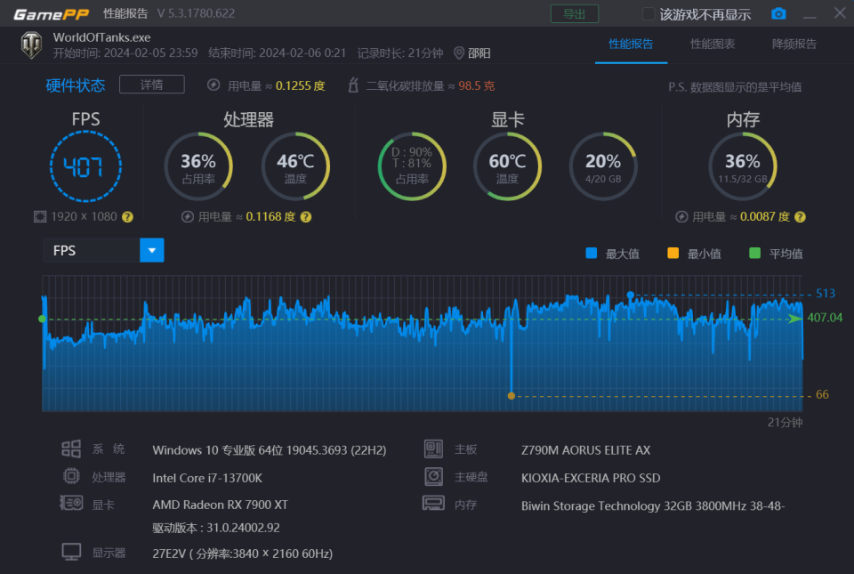Screen dimensions: 854x574
Task: Click the 硬件状态 heading
Action: 75,85
